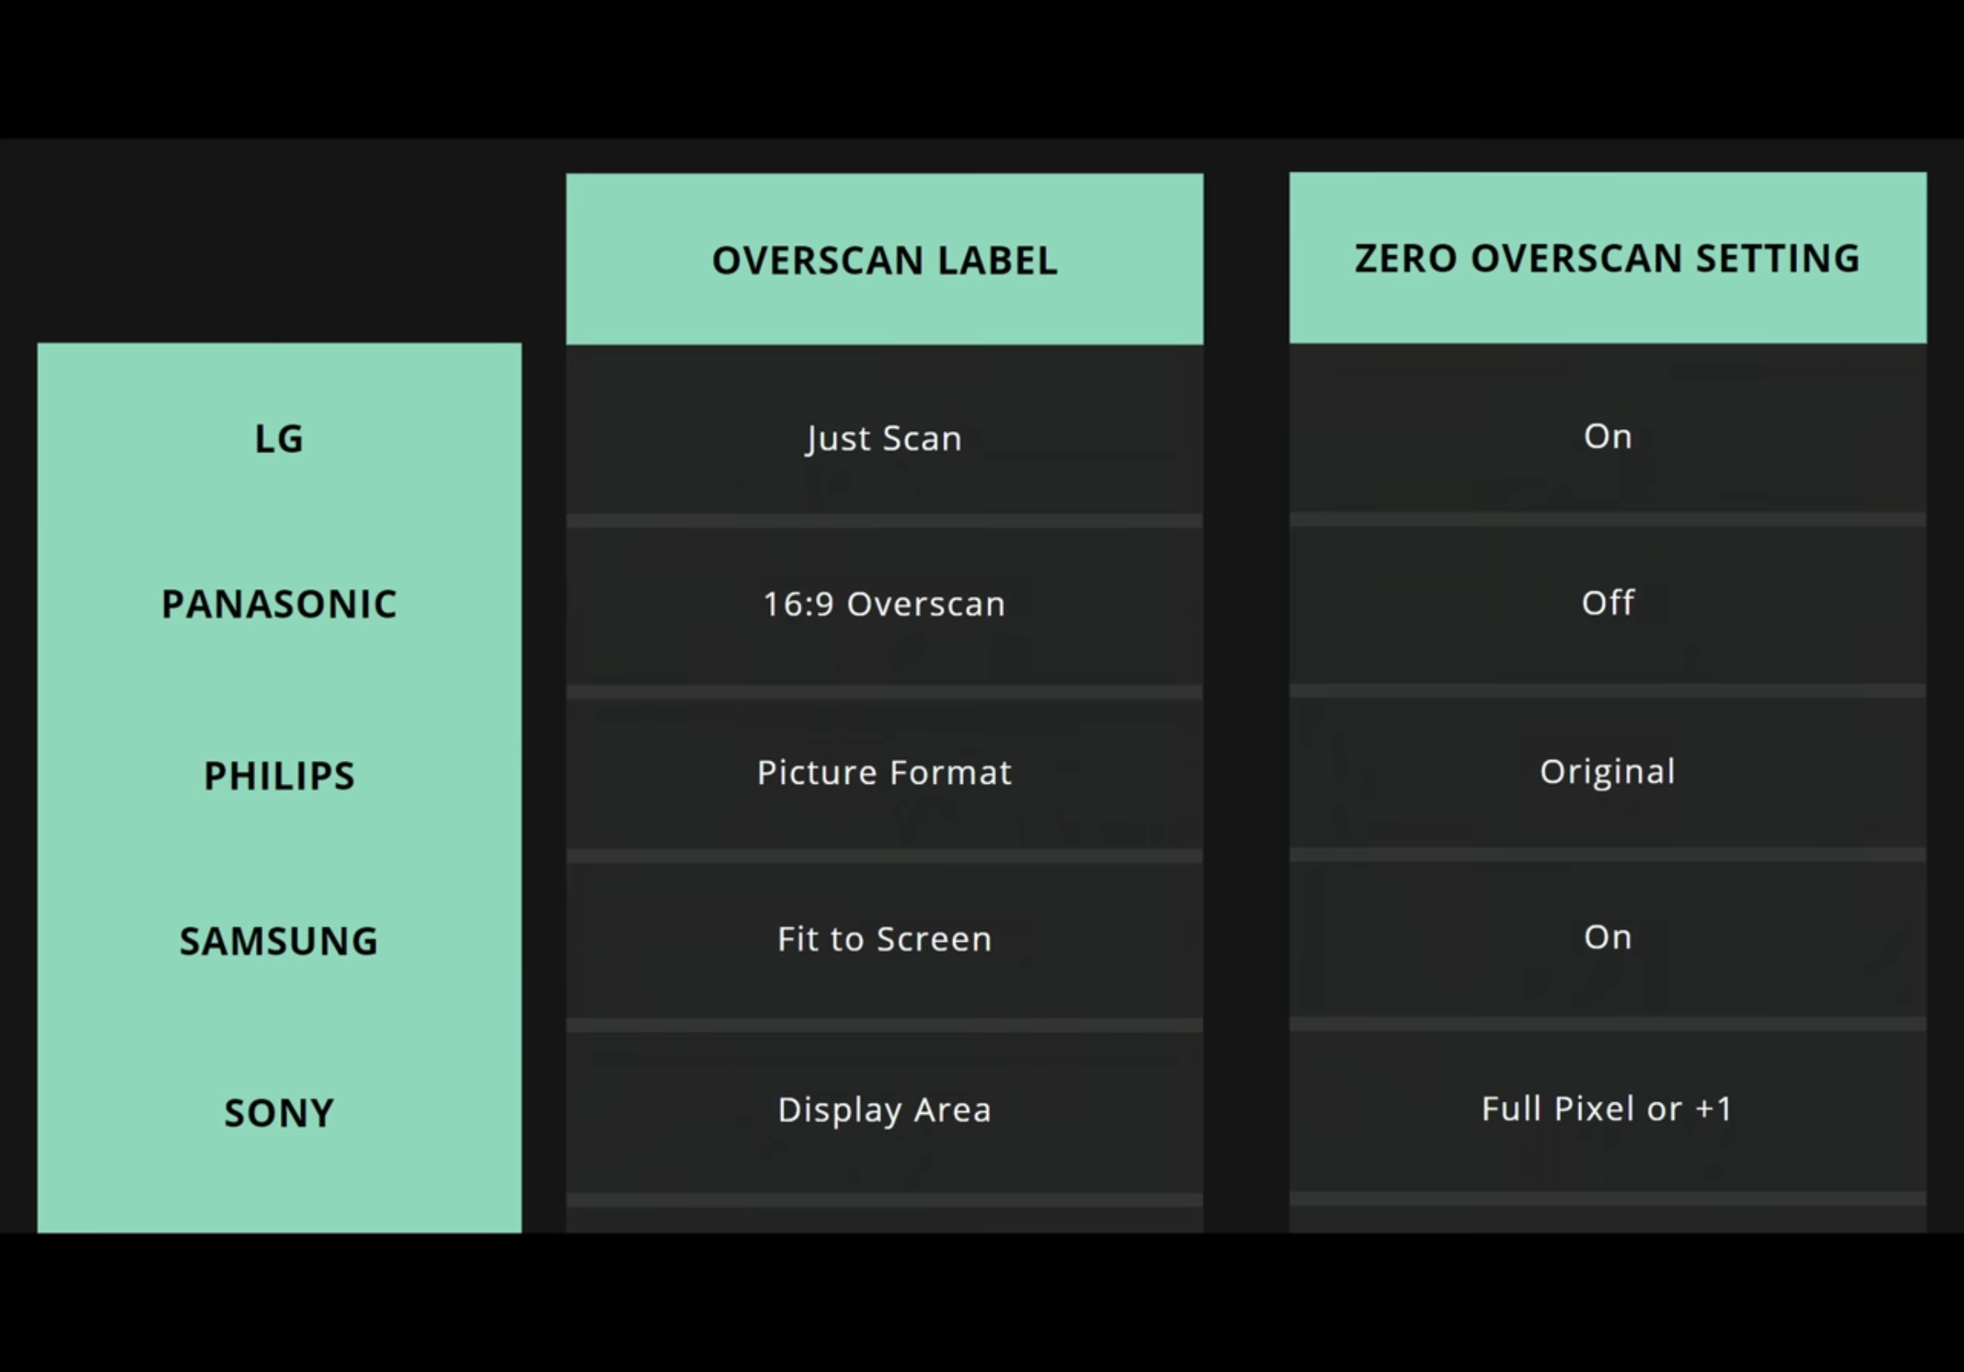Select the SAMSUNG brand label
Screen dimensions: 1964x1372
point(279,941)
